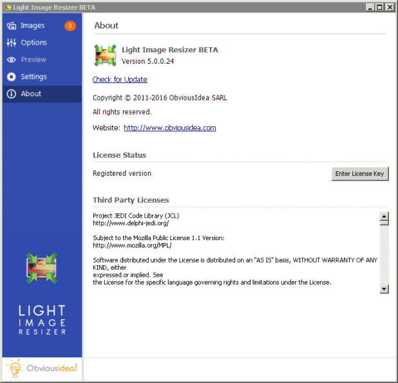Click the 'Version 5.0.0.24' text
The image size is (398, 383).
coord(147,61)
